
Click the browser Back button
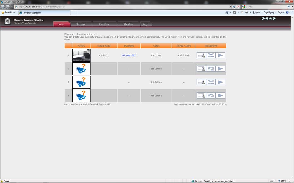(x=3, y=7)
